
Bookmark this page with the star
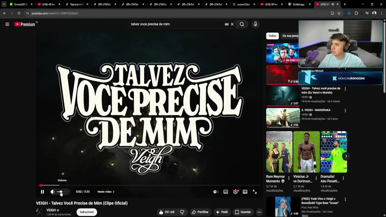[x=339, y=13]
